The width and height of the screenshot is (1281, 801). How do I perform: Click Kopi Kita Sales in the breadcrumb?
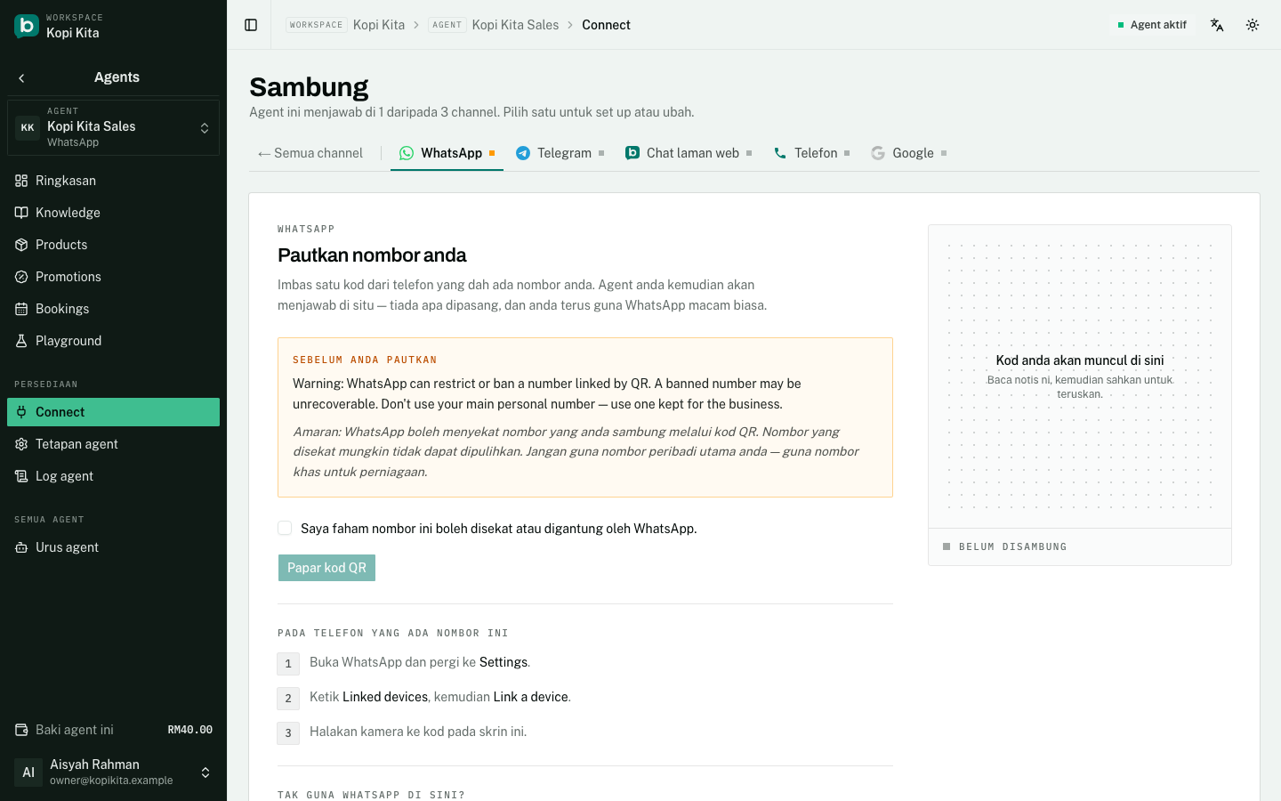pyautogui.click(x=515, y=25)
